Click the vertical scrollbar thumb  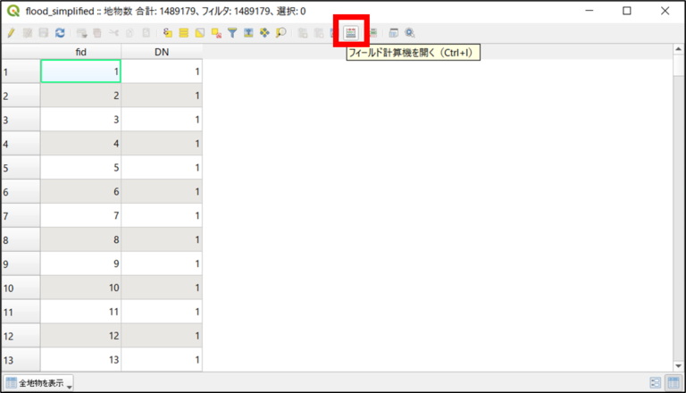[x=679, y=65]
